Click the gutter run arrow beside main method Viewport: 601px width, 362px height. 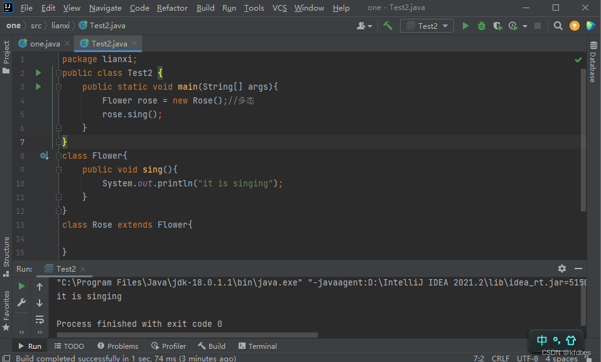(38, 87)
